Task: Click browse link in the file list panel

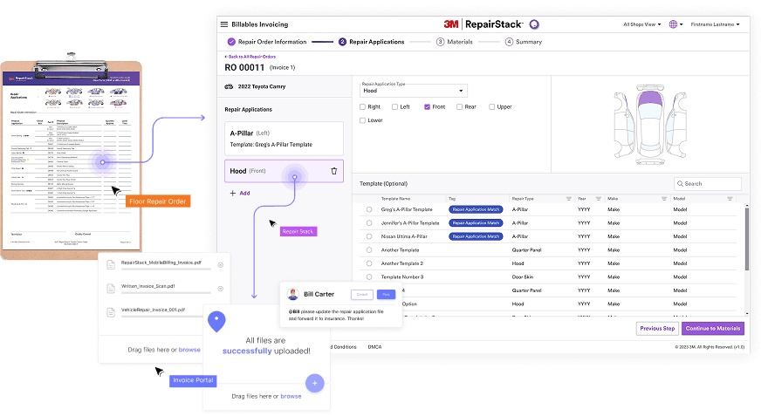Action: (x=189, y=350)
